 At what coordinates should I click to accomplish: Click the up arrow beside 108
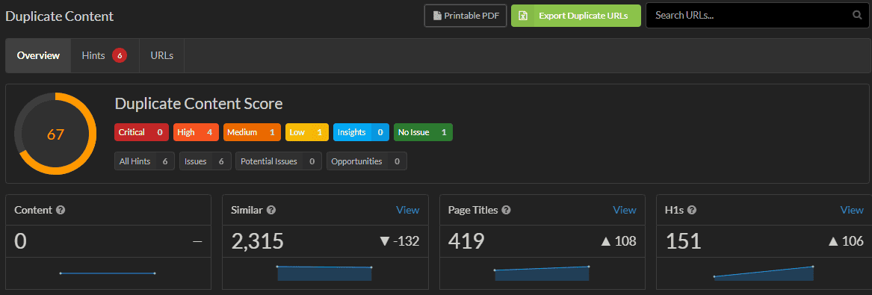[x=606, y=241]
